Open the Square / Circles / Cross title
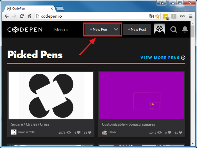 click(x=30, y=124)
